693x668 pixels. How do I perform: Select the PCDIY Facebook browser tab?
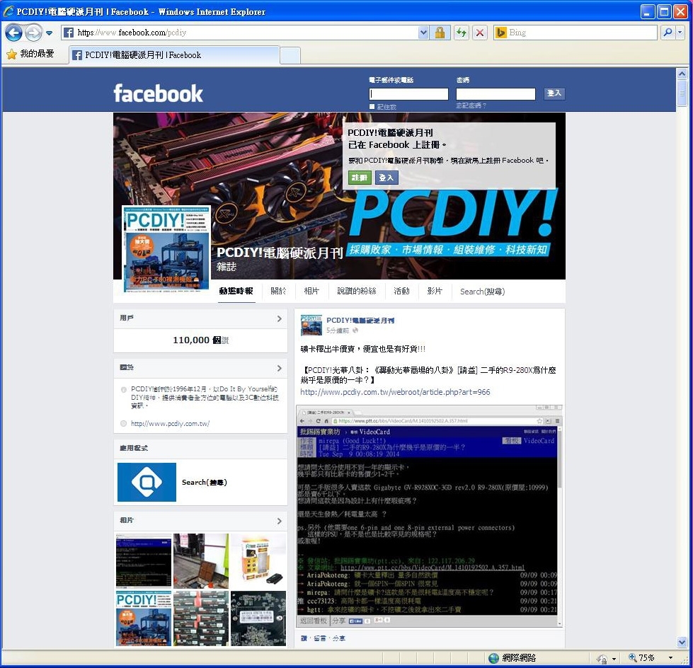pos(175,54)
